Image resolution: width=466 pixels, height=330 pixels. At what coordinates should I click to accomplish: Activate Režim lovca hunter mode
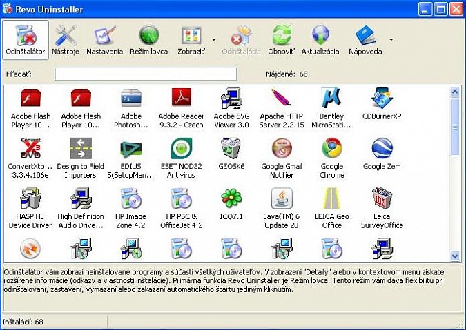pyautogui.click(x=148, y=40)
